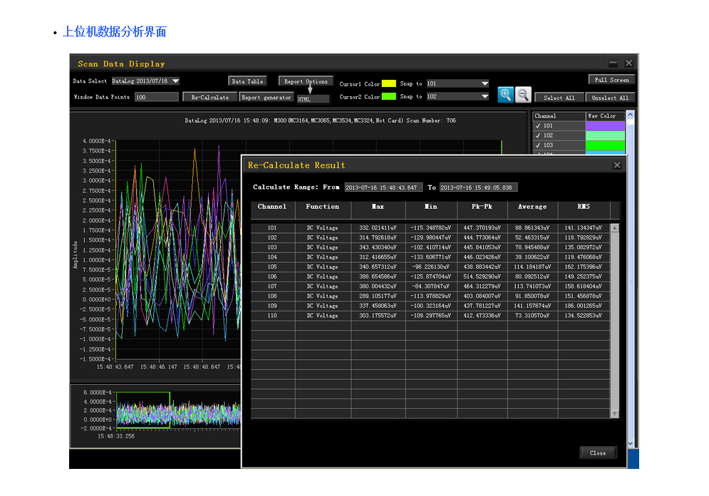The image size is (709, 496).
Task: Uncheck channel 102 in channel list
Action: (539, 135)
